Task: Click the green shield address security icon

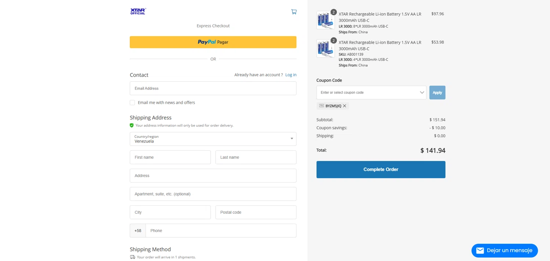Action: click(132, 125)
